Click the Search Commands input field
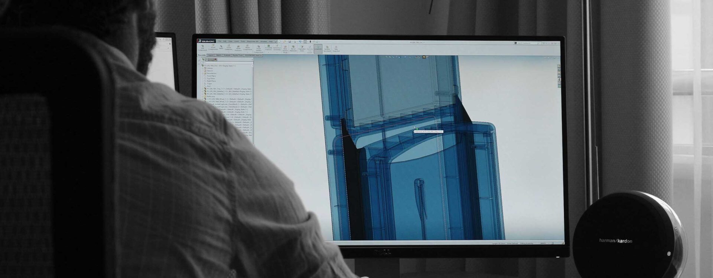Image resolution: width=713 pixels, height=278 pixels. (528, 43)
